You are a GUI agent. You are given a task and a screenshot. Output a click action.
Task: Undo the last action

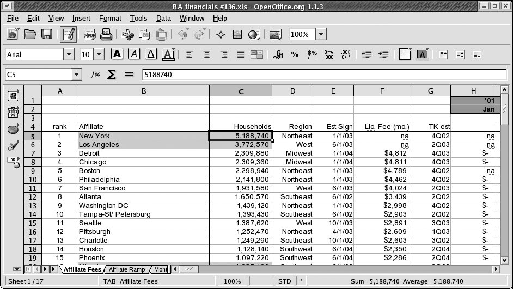point(182,34)
